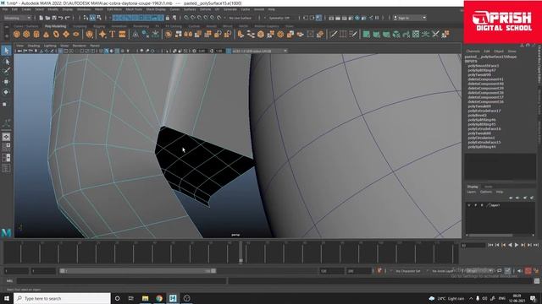Select the Move tool in toolbox
The image size is (542, 304).
(x=6, y=82)
